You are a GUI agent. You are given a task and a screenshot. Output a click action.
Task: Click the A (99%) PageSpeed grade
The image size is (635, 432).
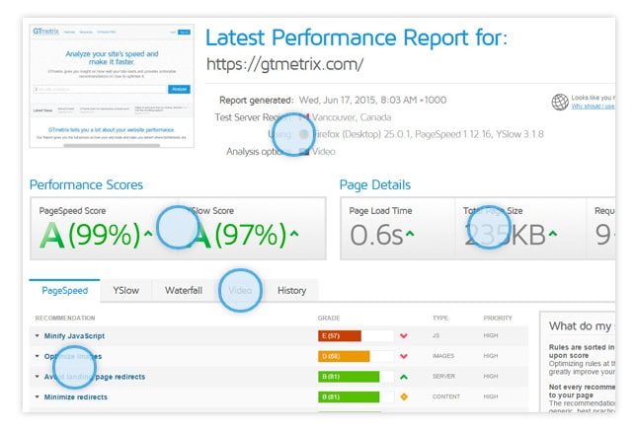pos(90,235)
